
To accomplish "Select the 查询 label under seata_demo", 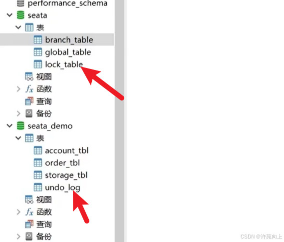I will coord(44,224).
